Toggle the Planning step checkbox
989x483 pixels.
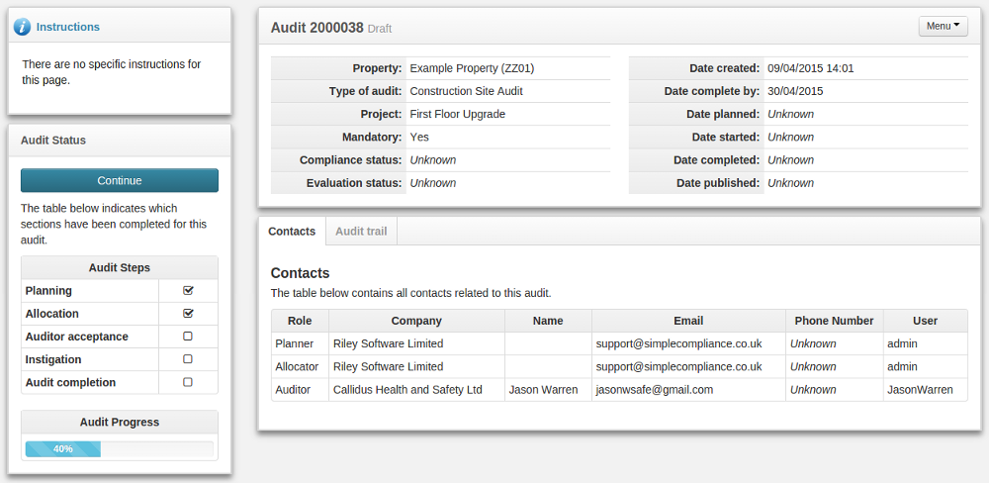pyautogui.click(x=188, y=291)
